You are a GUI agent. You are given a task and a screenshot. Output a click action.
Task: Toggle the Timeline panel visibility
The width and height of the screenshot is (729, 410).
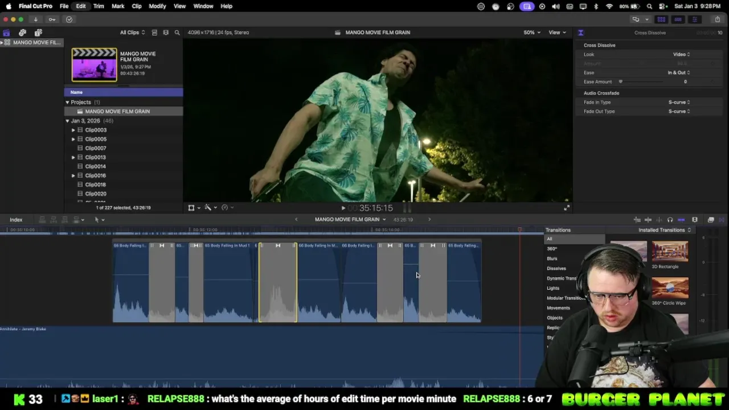(678, 19)
